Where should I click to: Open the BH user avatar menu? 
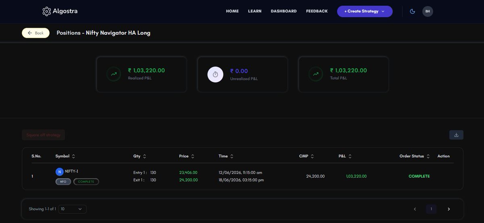pyautogui.click(x=428, y=11)
